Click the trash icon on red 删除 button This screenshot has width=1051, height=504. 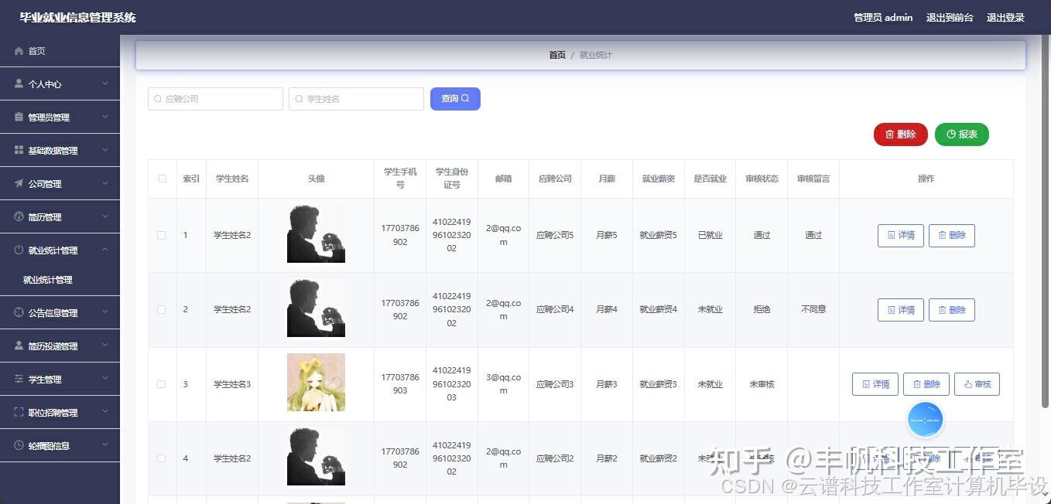click(888, 134)
